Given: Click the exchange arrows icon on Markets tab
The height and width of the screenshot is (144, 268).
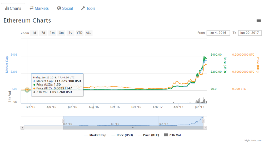Looking at the screenshot, I should pos(32,8).
